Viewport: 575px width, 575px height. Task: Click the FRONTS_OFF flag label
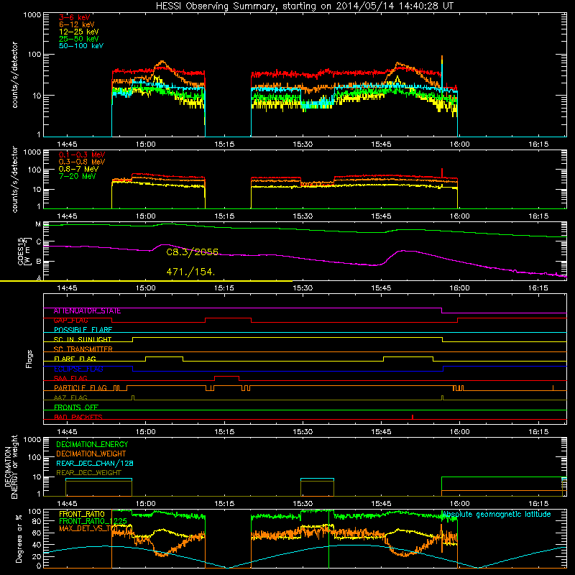click(x=76, y=407)
